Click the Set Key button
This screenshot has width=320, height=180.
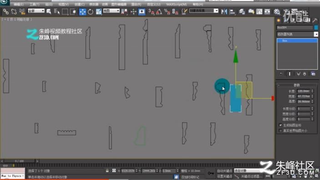pyautogui.click(x=224, y=176)
